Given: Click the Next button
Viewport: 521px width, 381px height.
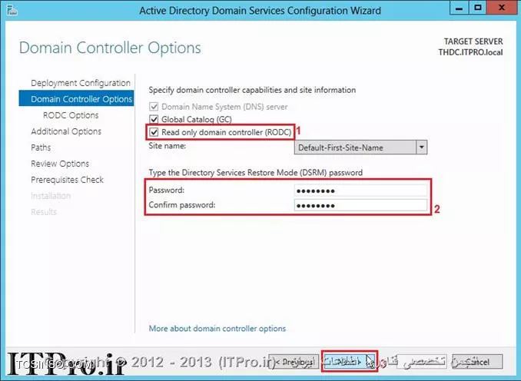Looking at the screenshot, I should pyautogui.click(x=350, y=361).
